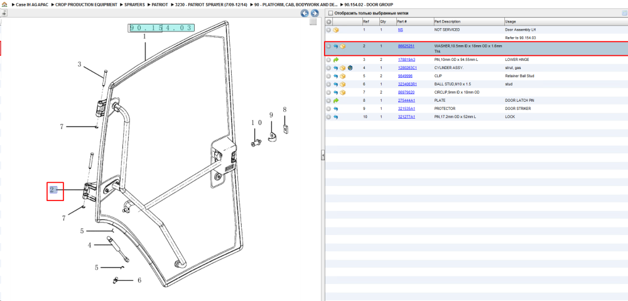
Task: Click callout number 10 on the diagram
Action: click(x=256, y=123)
